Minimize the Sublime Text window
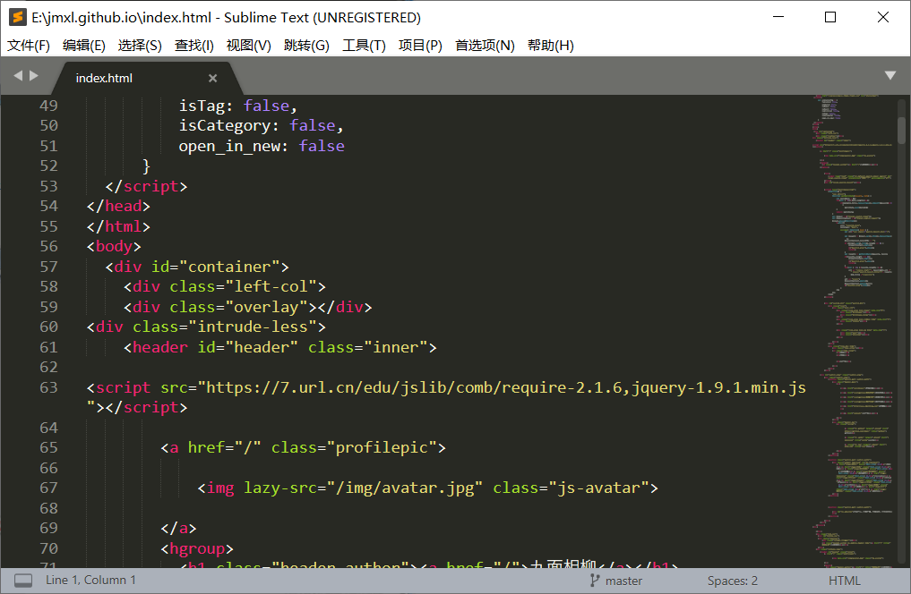 click(x=778, y=17)
